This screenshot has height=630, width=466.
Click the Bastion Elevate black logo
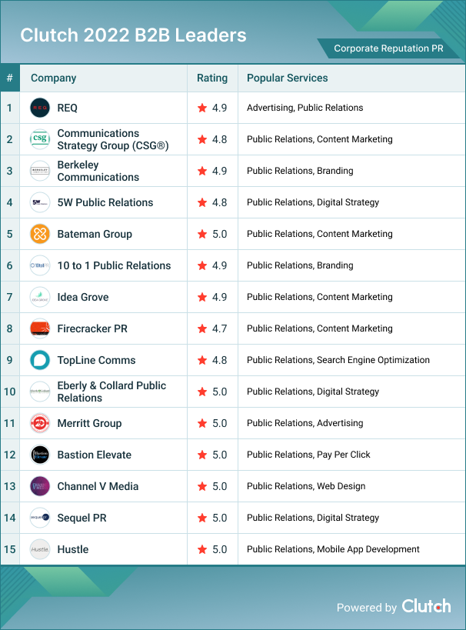(x=40, y=455)
